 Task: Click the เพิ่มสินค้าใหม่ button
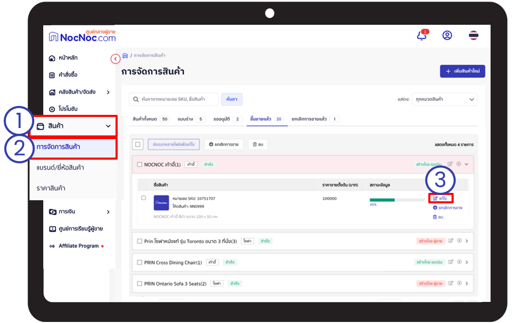tap(463, 71)
